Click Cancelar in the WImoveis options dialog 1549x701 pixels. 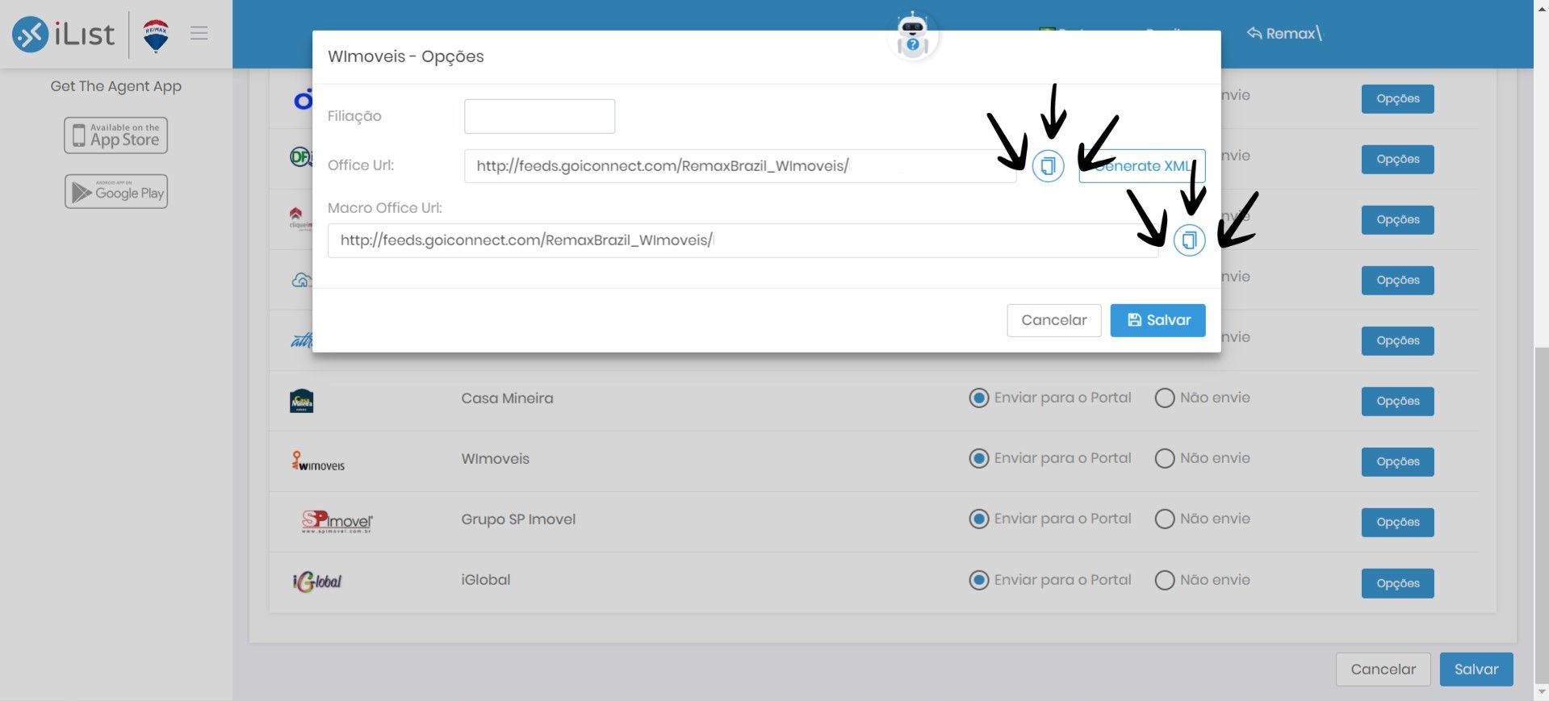(1053, 320)
